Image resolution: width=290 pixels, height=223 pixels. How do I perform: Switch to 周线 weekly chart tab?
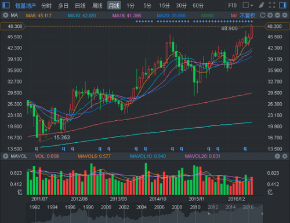pyautogui.click(x=97, y=6)
